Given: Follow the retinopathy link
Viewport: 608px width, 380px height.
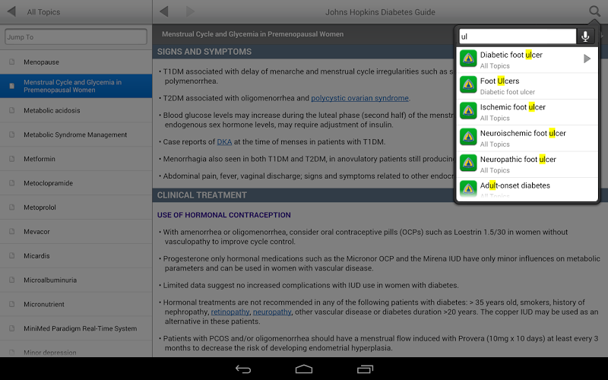Looking at the screenshot, I should tap(230, 312).
